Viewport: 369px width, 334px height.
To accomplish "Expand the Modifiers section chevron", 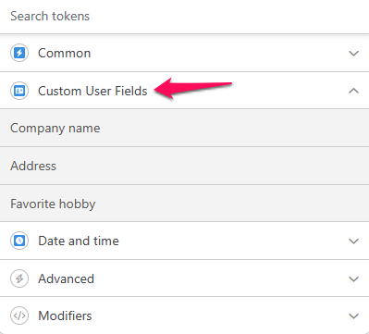I will point(353,316).
